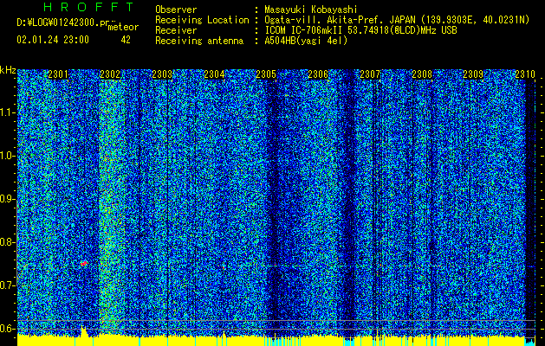Click the 'Receiving Location' field label
This screenshot has height=346, width=545.
point(202,20)
